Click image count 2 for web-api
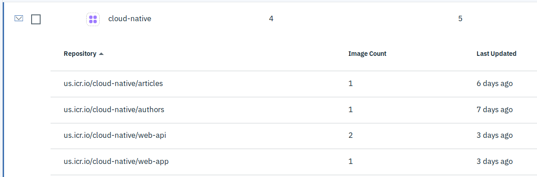The height and width of the screenshot is (177, 537). 350,135
